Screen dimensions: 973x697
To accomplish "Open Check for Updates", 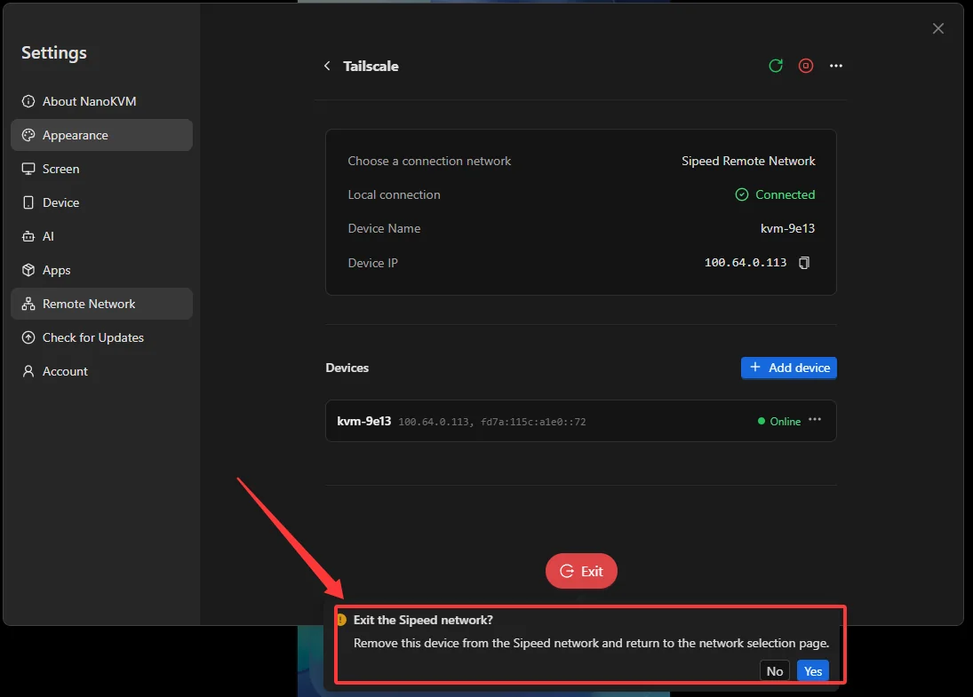I will click(102, 338).
